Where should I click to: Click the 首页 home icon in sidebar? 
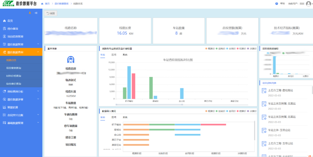(x=4, y=21)
